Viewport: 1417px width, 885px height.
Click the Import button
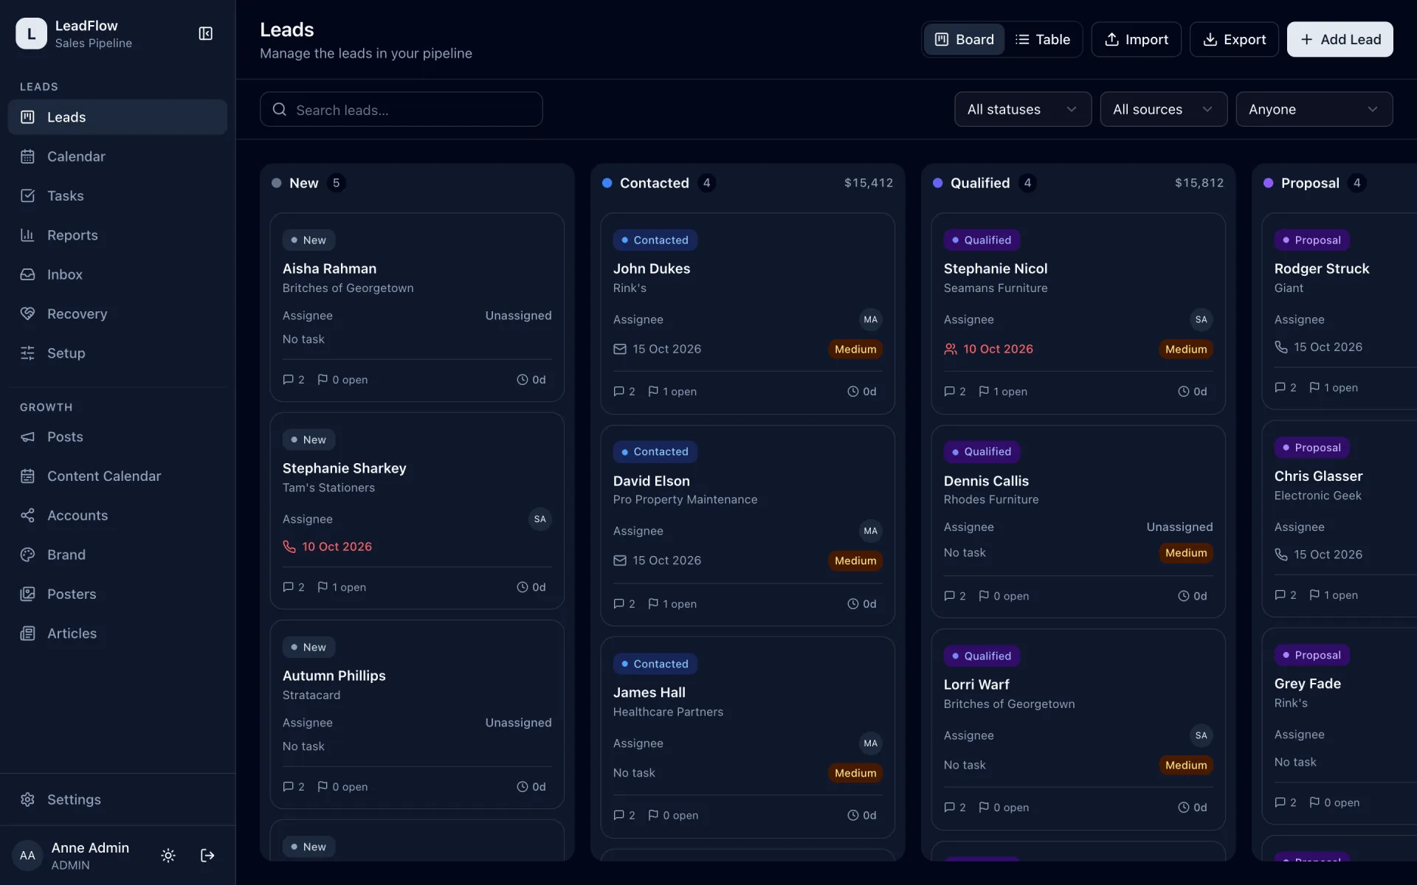click(x=1136, y=39)
